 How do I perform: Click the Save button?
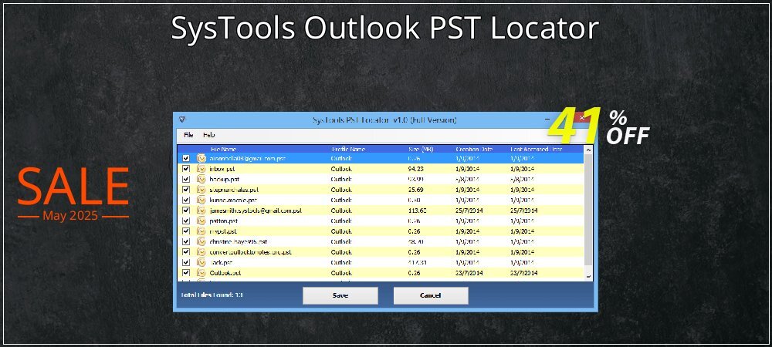coord(340,295)
